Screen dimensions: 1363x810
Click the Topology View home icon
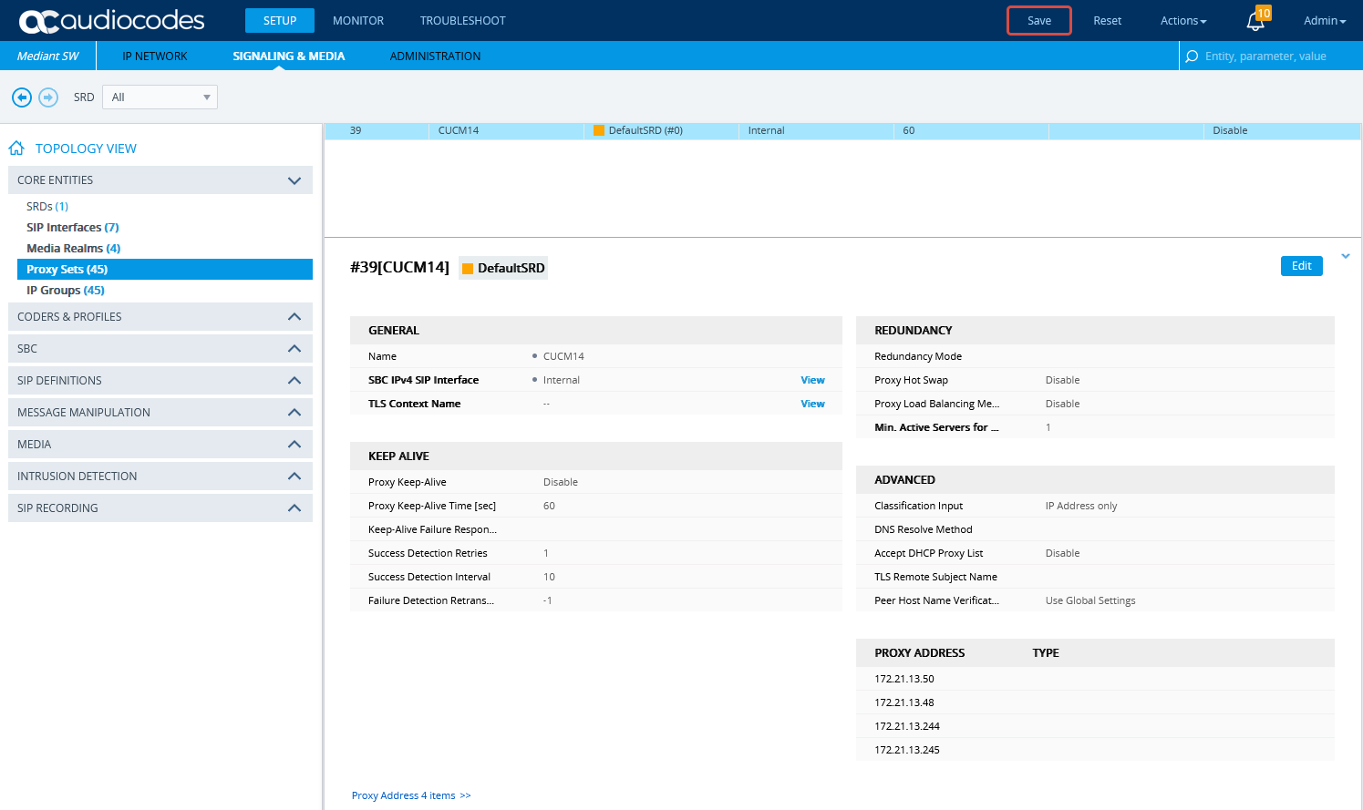[x=16, y=148]
